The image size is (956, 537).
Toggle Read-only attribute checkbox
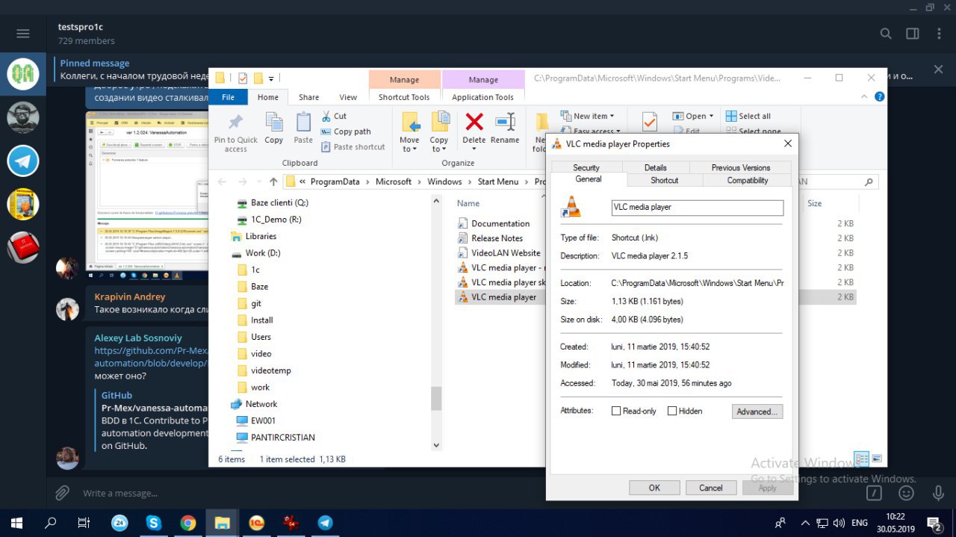(616, 411)
